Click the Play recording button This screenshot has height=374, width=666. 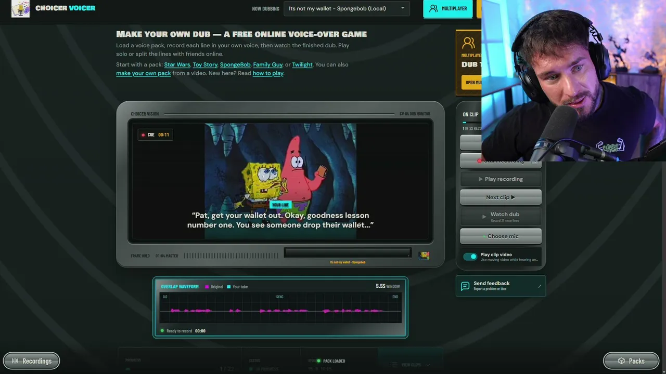click(501, 179)
